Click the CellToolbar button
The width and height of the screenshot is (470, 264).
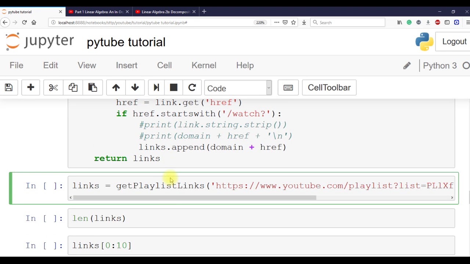(329, 88)
